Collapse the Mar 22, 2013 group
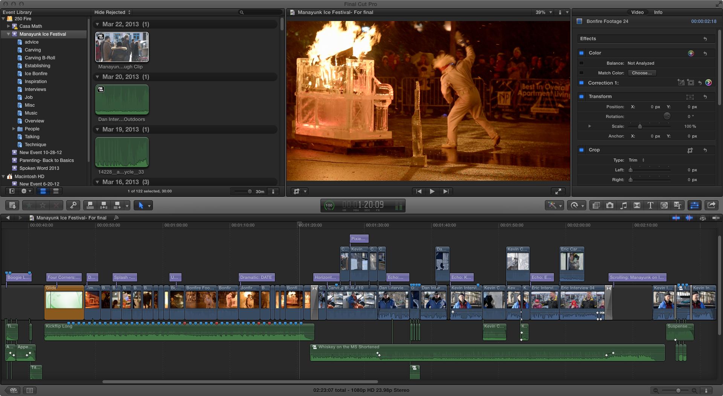 click(x=97, y=24)
